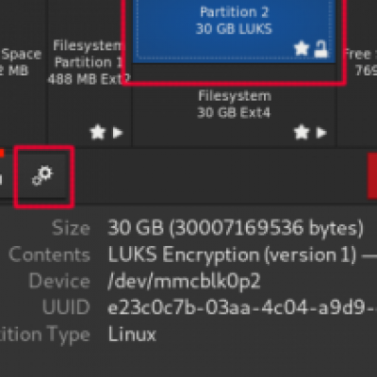Click the mounted triangle icon on Partition 1

click(118, 133)
